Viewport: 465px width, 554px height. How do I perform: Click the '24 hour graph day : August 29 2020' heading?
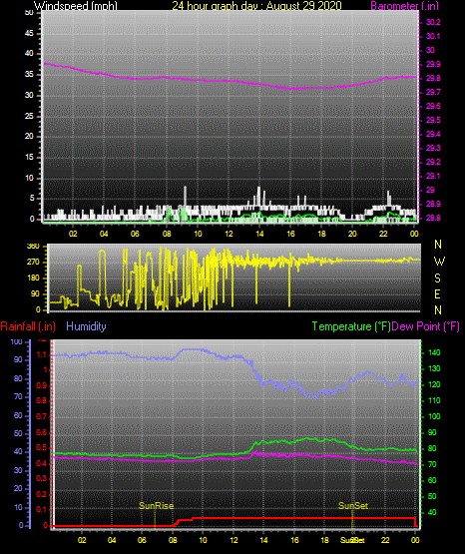coord(256,6)
